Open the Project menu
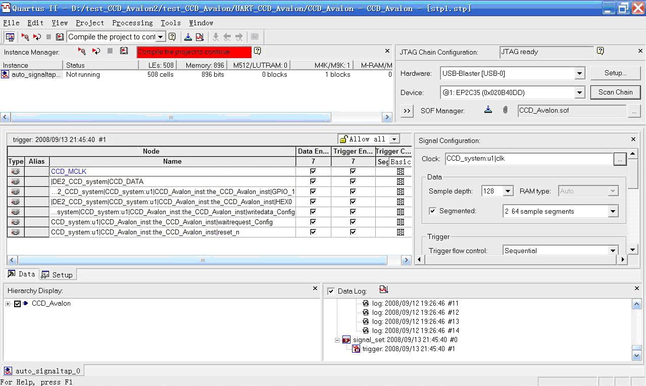 click(90, 23)
